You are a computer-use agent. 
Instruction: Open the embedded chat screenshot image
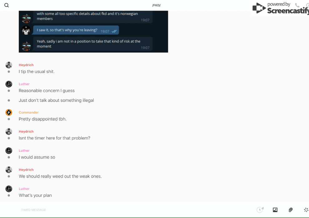[x=93, y=31]
